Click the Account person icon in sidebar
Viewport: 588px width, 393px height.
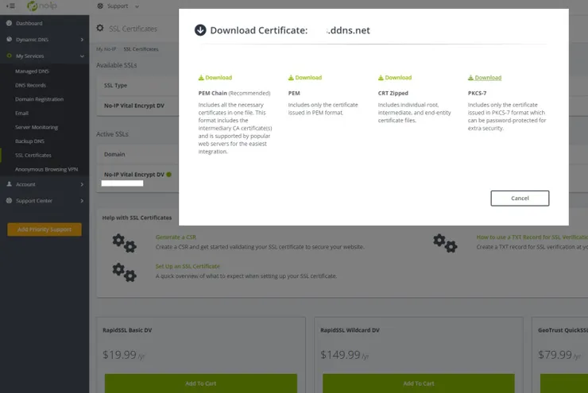pyautogui.click(x=9, y=184)
